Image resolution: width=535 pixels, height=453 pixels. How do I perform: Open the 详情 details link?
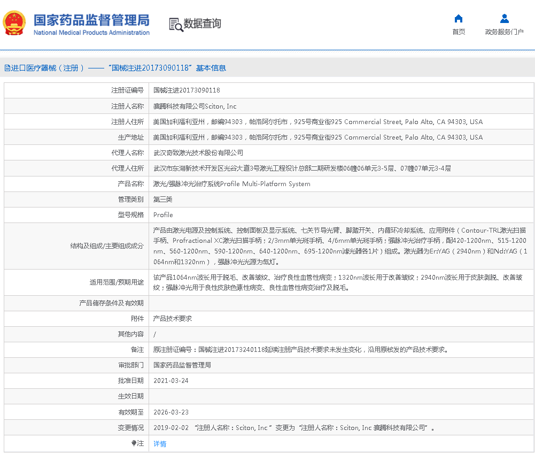pos(160,444)
